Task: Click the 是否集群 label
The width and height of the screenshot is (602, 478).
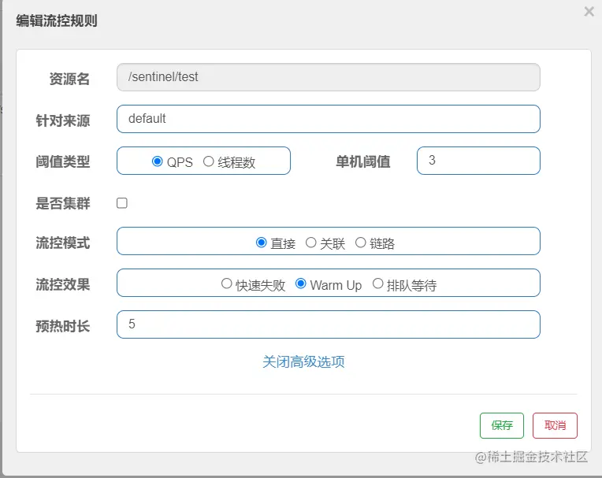Action: 63,203
